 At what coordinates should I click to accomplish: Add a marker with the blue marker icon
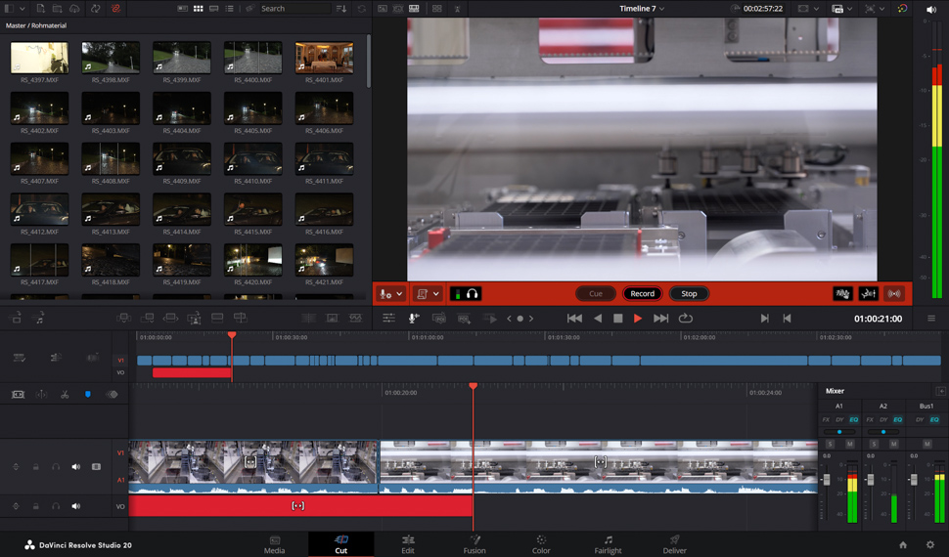(88, 395)
